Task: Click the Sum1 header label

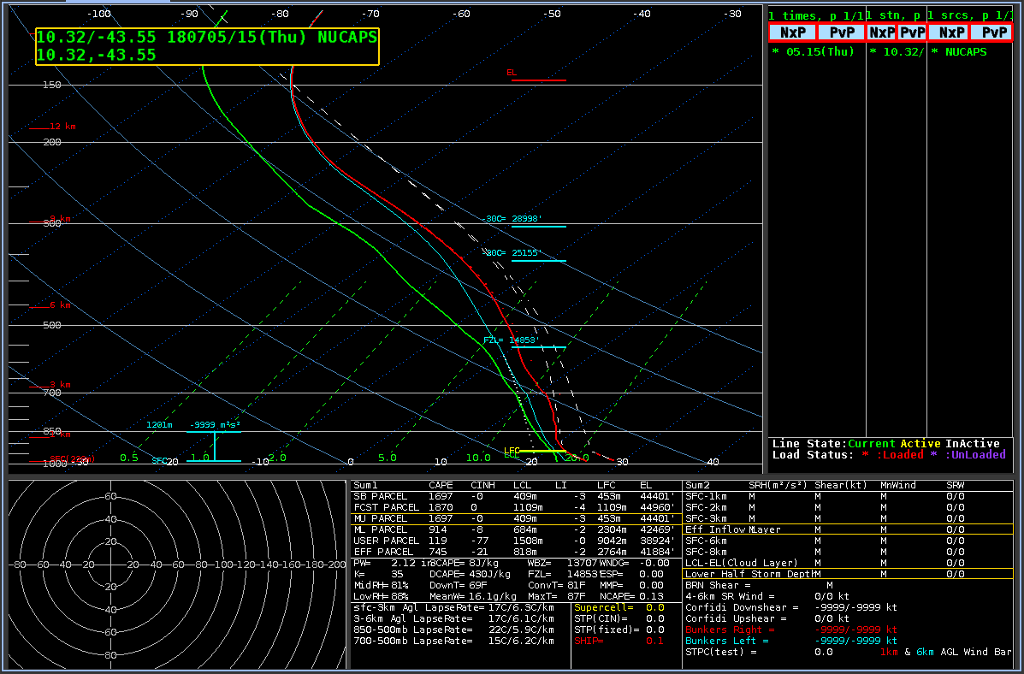Action: click(x=365, y=485)
